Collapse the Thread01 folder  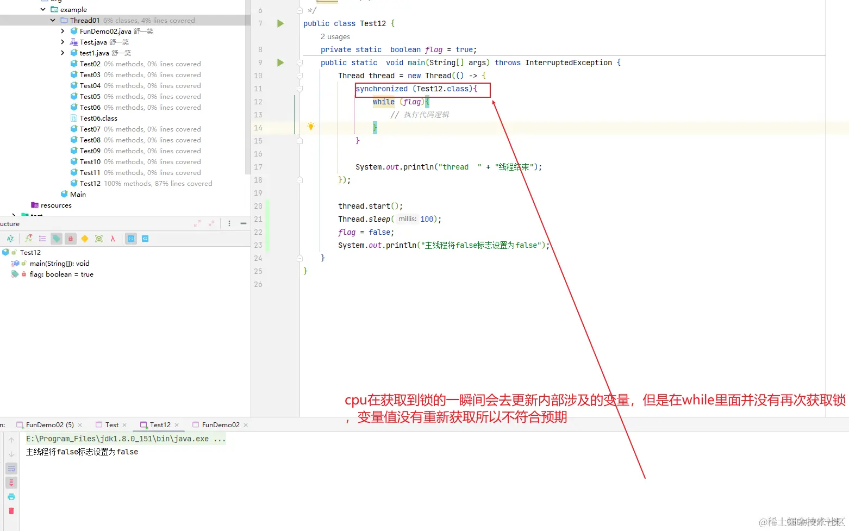point(53,20)
